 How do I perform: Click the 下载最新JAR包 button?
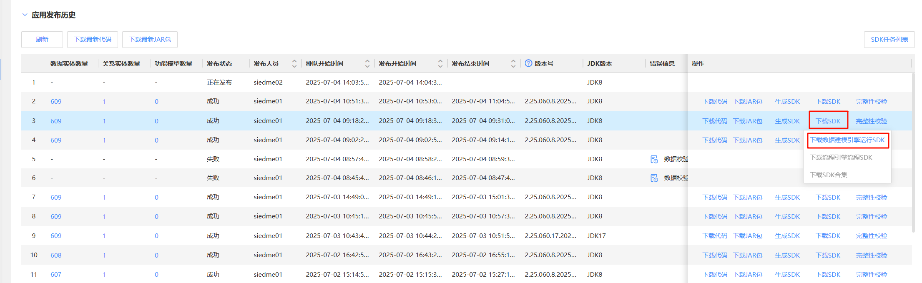pyautogui.click(x=150, y=40)
